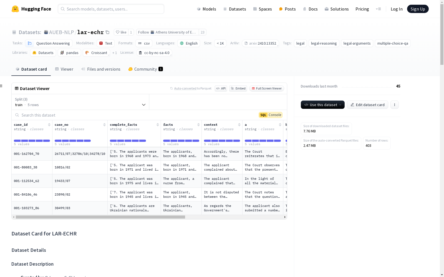Viewport: 444px width, 277px height.
Task: Follow Athens University of Economics organization
Action: [168, 32]
